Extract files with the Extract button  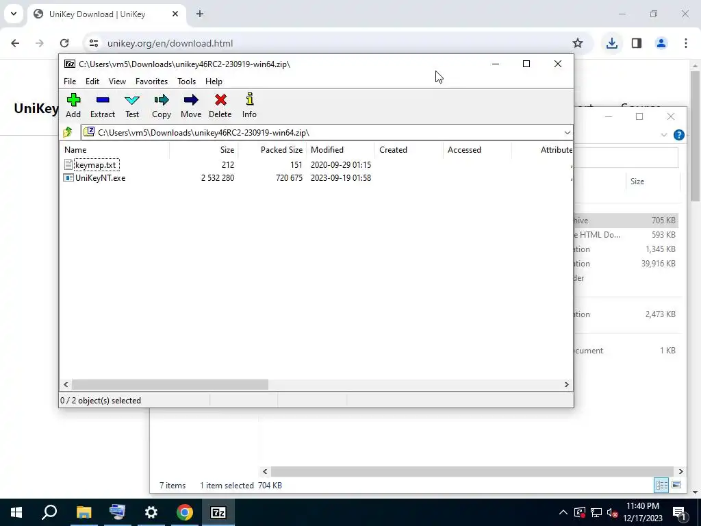click(103, 106)
